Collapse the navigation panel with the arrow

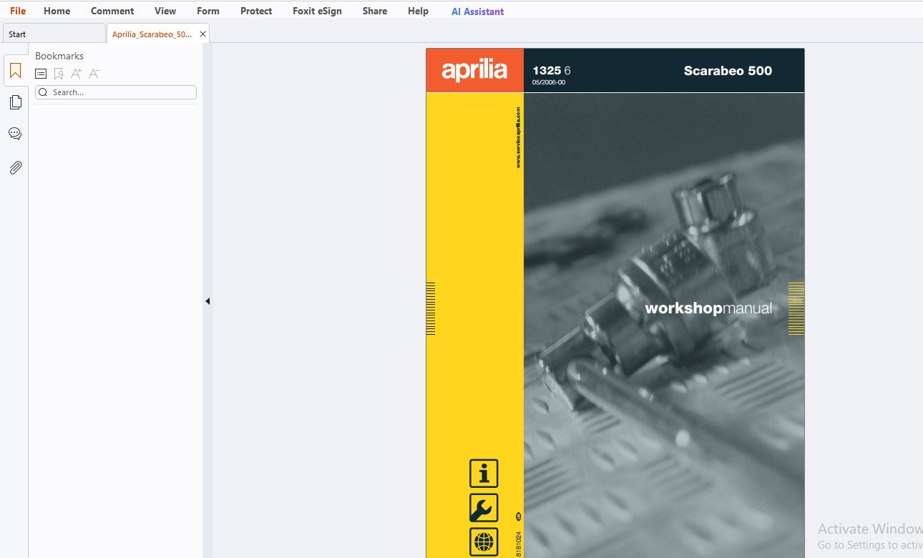(x=207, y=301)
